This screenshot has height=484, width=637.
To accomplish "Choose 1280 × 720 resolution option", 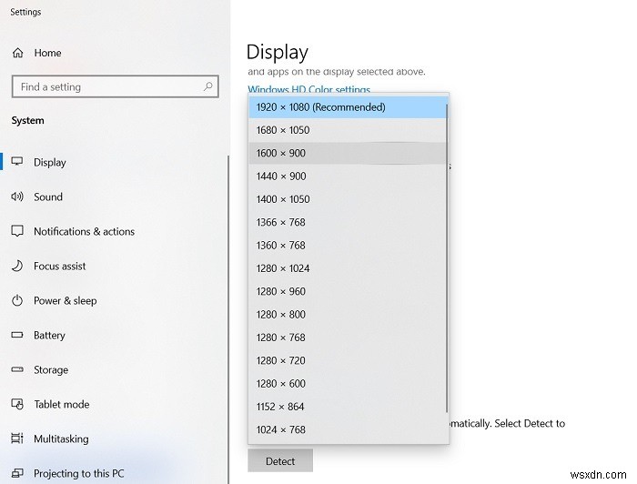I will pyautogui.click(x=348, y=360).
